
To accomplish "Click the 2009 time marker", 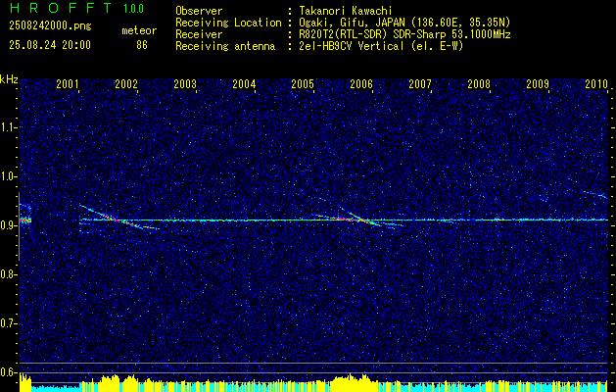I will (x=538, y=83).
